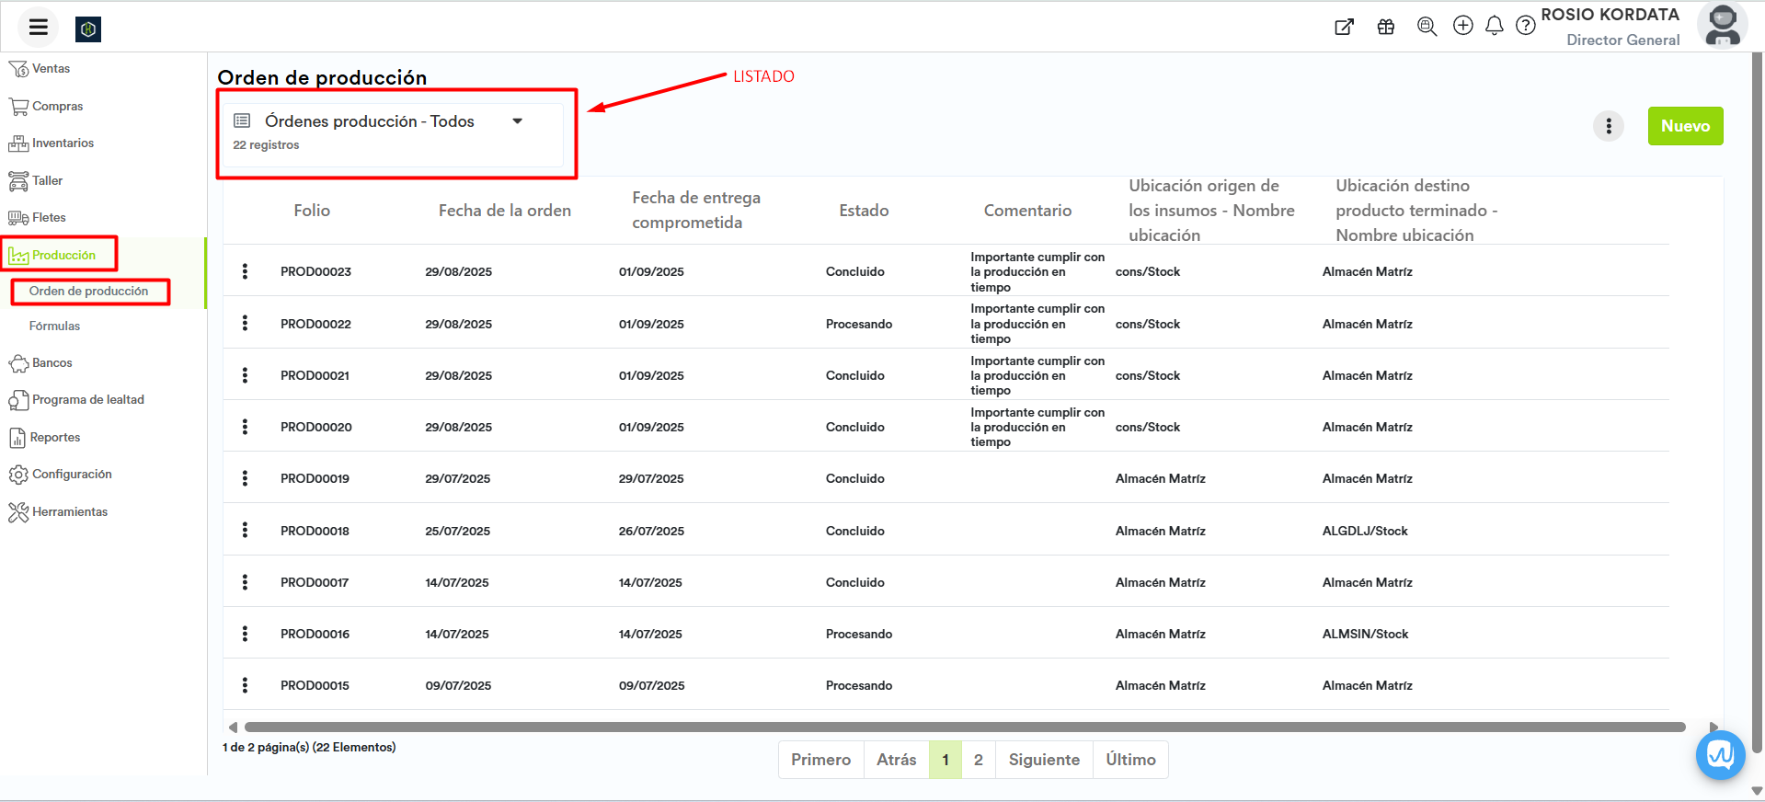Jump to page 2 of results
This screenshot has height=802, width=1765.
click(x=978, y=760)
